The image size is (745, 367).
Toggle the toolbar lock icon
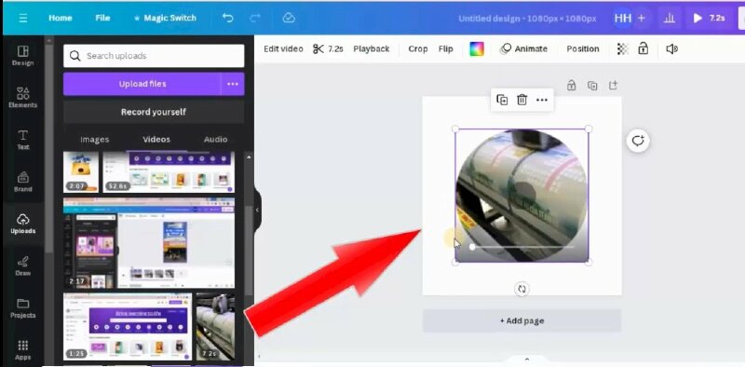click(643, 48)
